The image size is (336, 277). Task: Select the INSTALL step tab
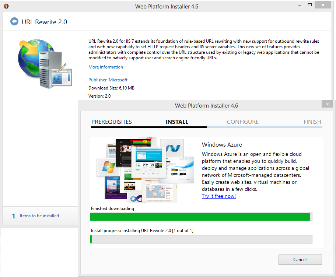177,122
